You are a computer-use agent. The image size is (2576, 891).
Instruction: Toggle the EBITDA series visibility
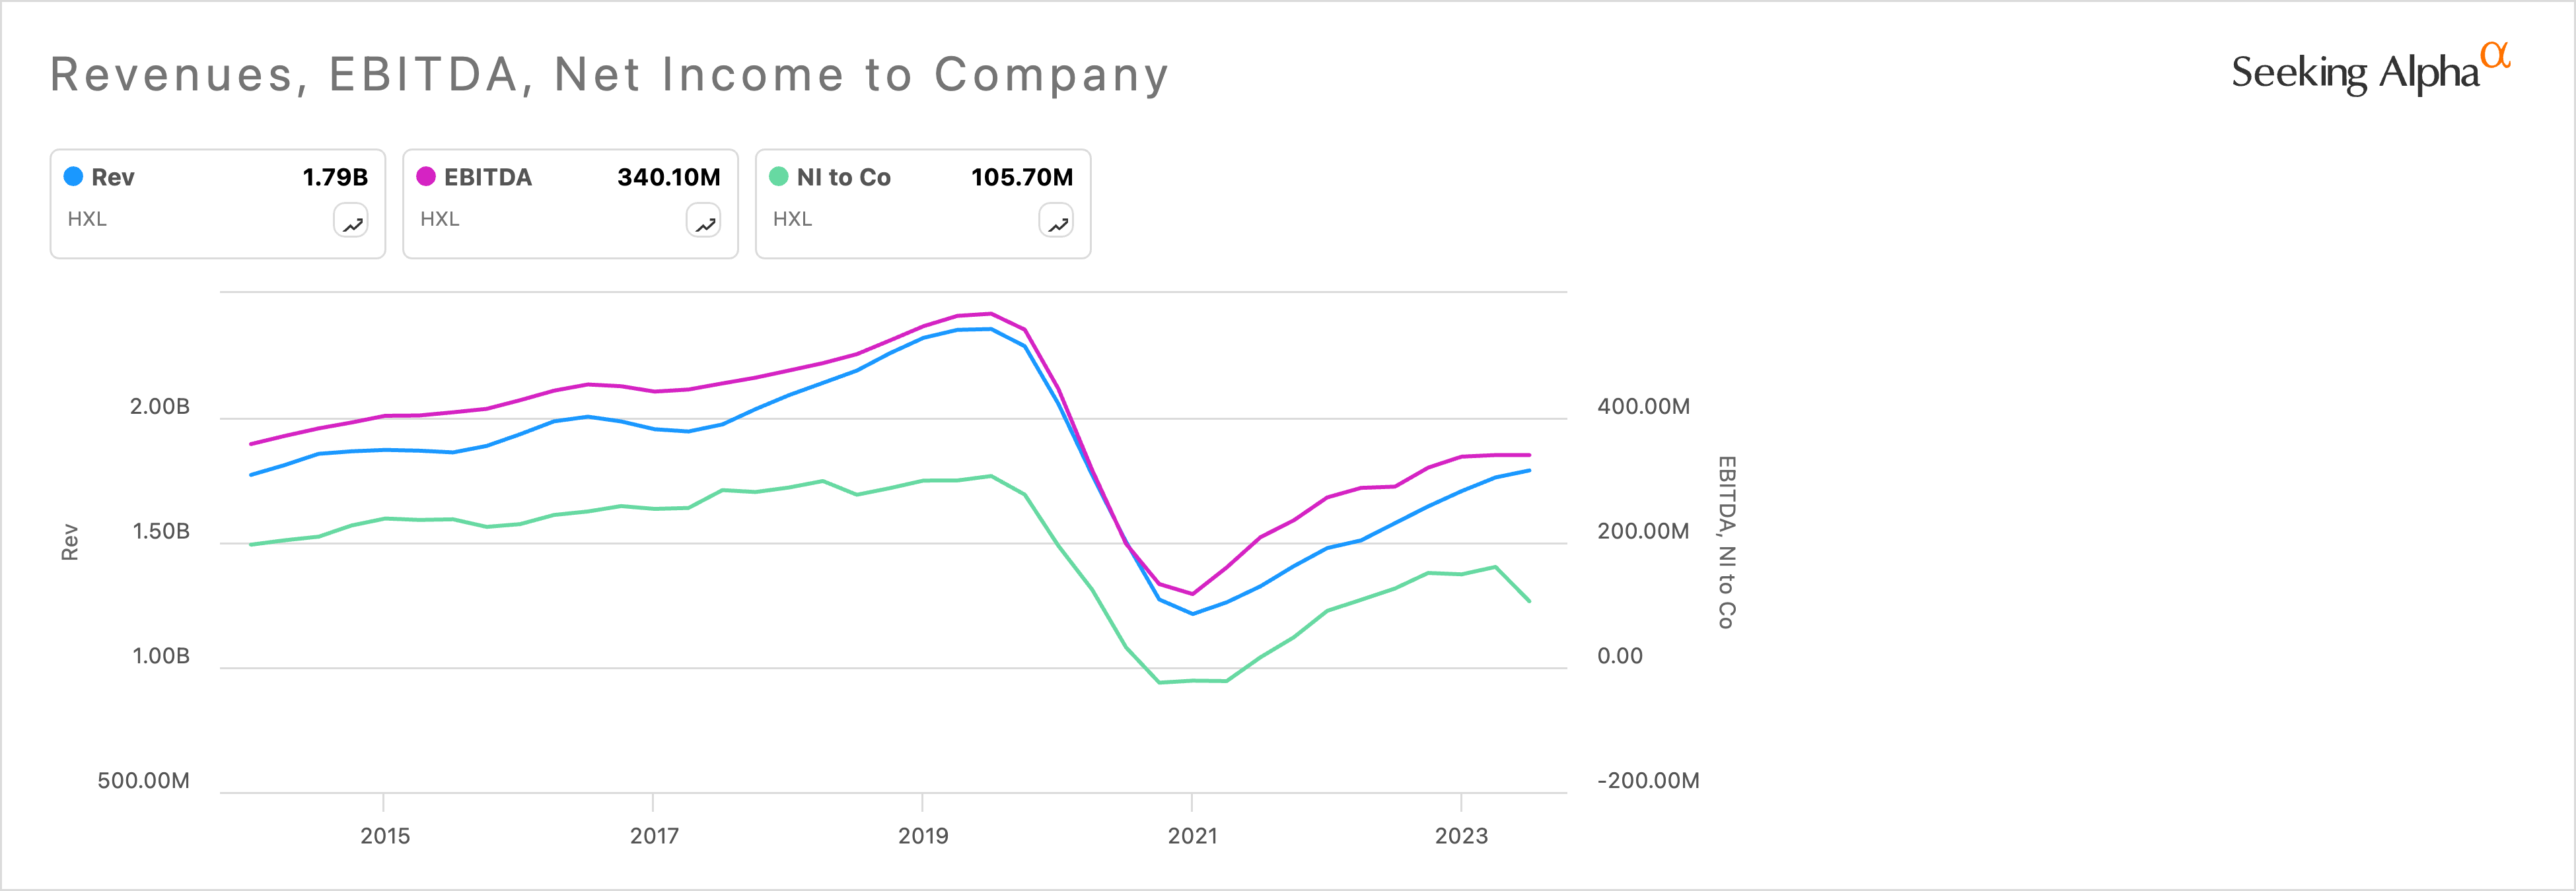tap(474, 177)
